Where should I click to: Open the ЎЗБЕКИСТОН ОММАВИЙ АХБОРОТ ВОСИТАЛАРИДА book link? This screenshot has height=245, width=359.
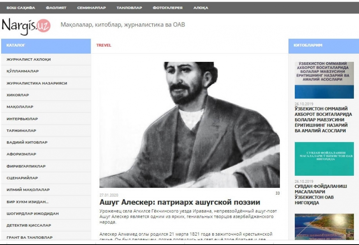(323, 120)
